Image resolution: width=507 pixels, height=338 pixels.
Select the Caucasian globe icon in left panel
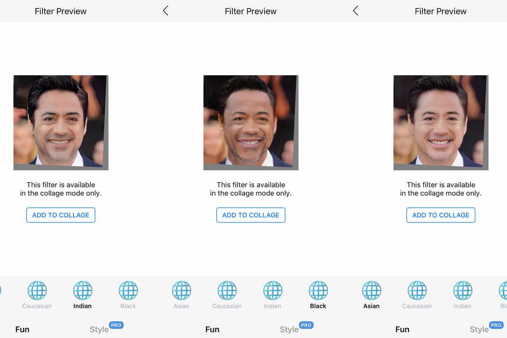37,290
